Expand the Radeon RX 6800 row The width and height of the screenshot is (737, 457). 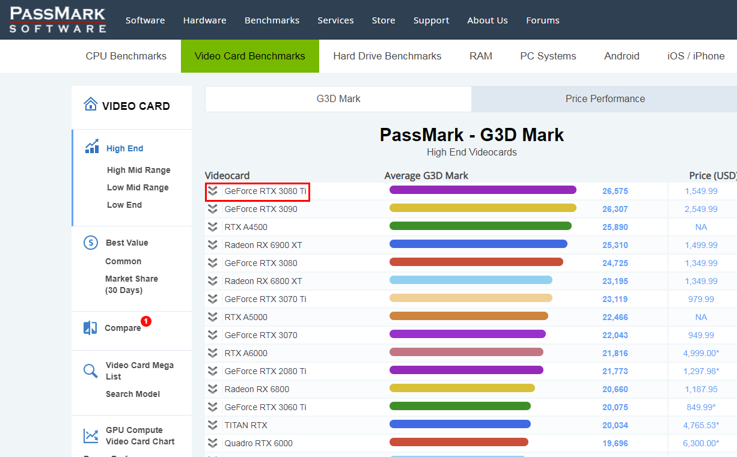[212, 389]
